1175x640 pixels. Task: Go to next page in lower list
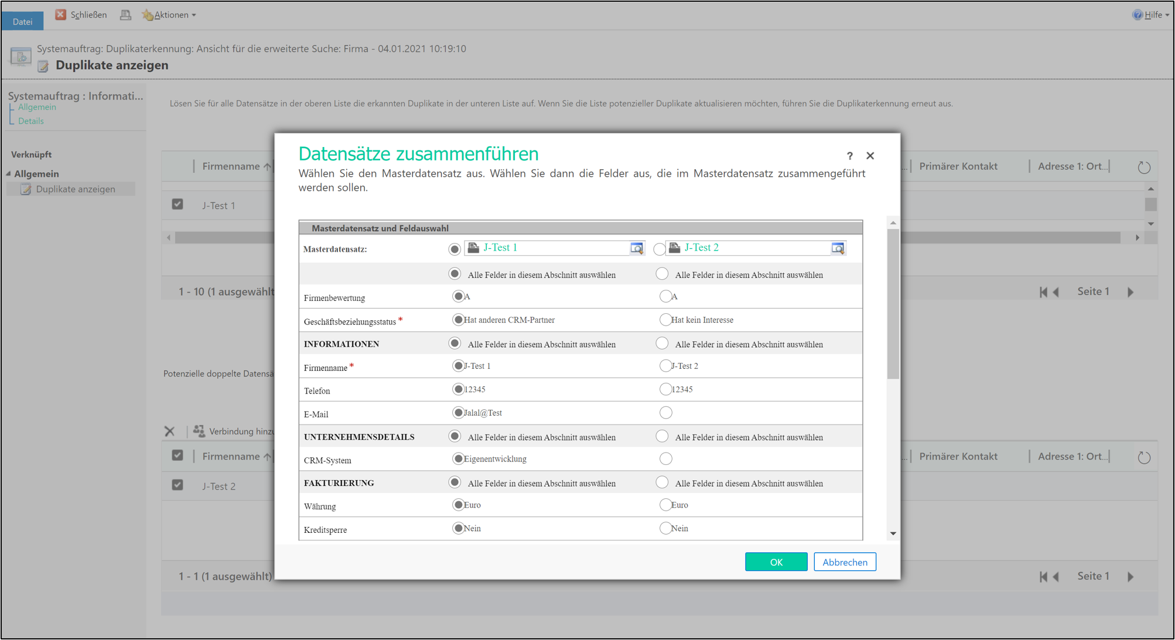point(1130,577)
